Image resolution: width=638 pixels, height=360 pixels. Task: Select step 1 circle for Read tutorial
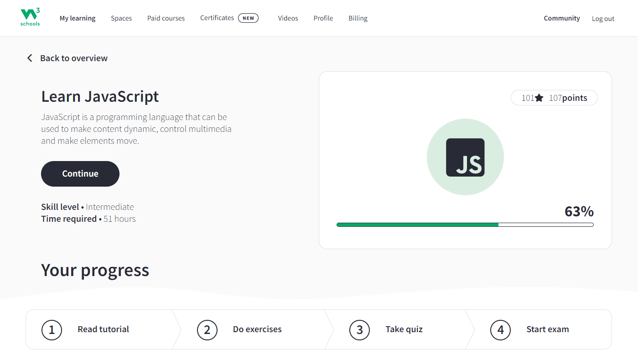tap(52, 329)
